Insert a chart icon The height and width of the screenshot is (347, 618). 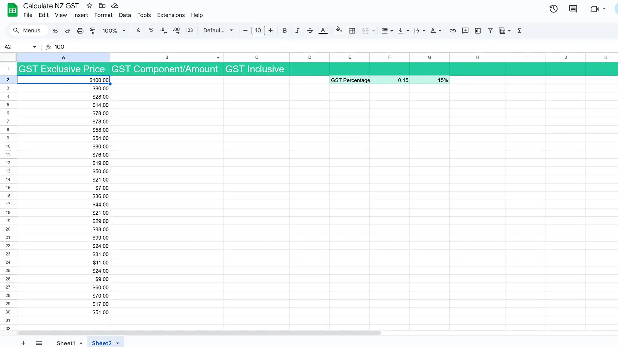coord(478,31)
